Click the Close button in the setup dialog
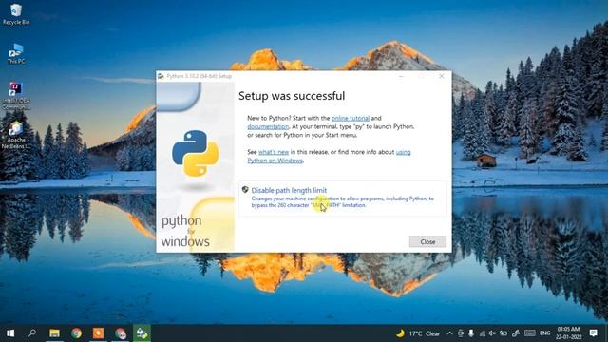The width and height of the screenshot is (608, 342). pyautogui.click(x=427, y=241)
